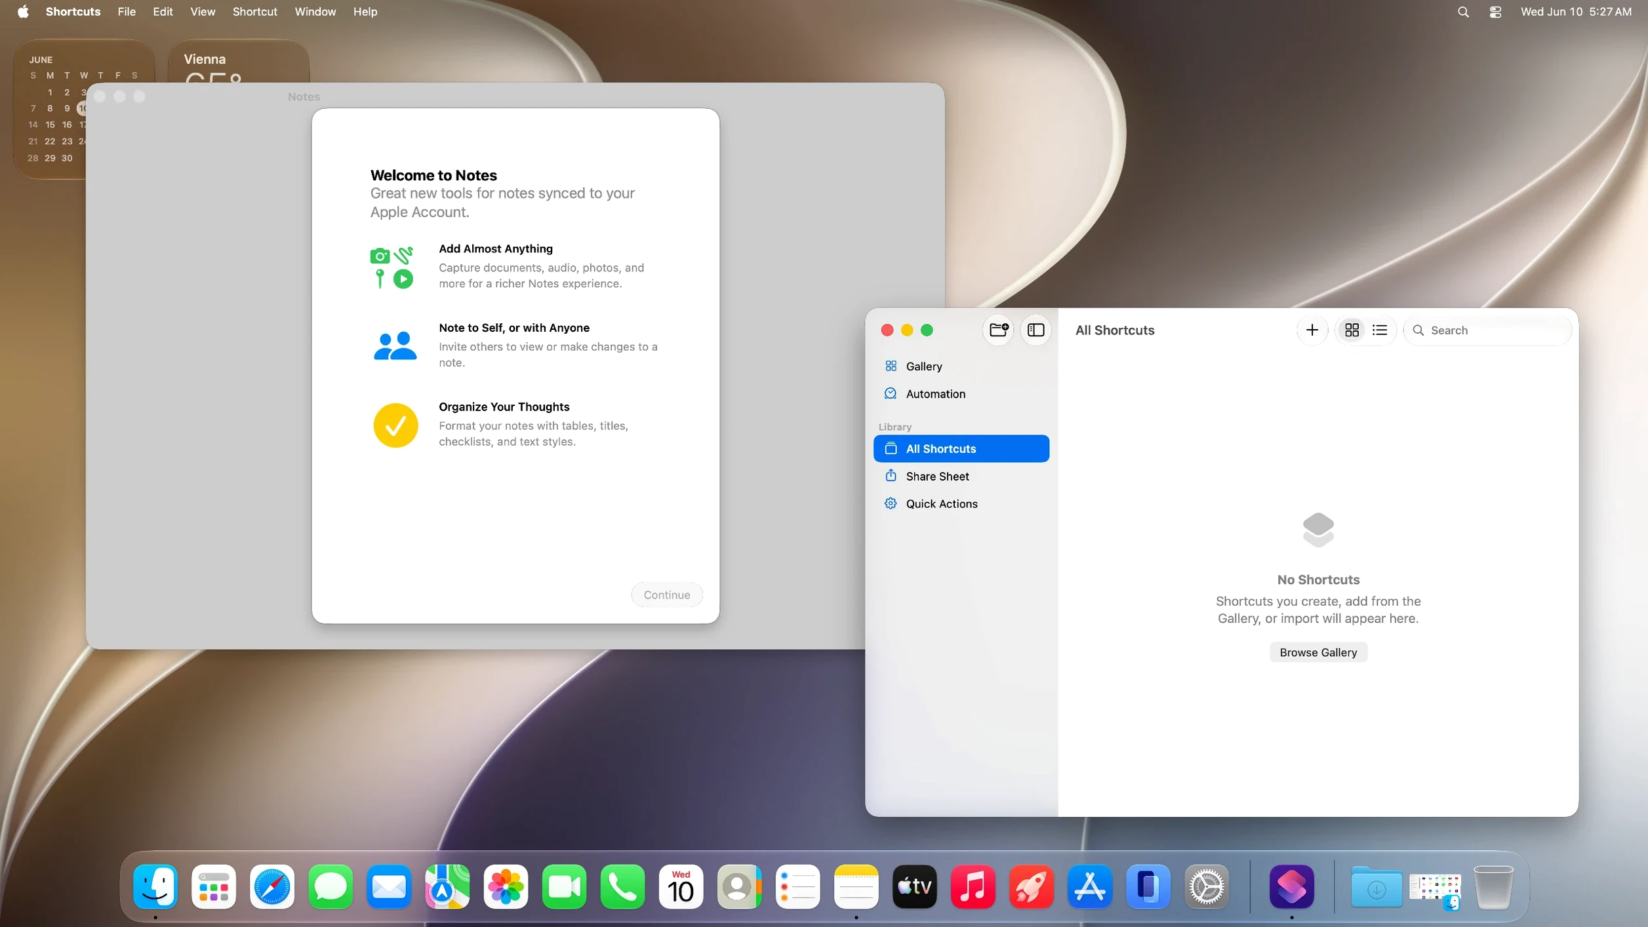Open Automation in the Shortcuts sidebar
1648x927 pixels.
[x=961, y=394]
